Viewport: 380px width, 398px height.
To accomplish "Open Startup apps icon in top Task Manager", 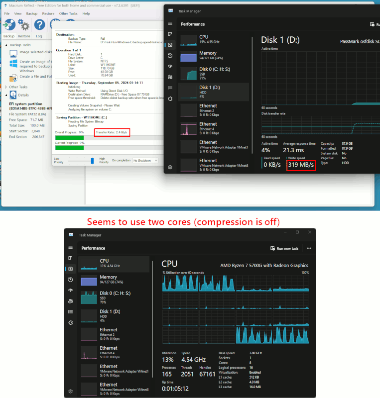I will [170, 66].
